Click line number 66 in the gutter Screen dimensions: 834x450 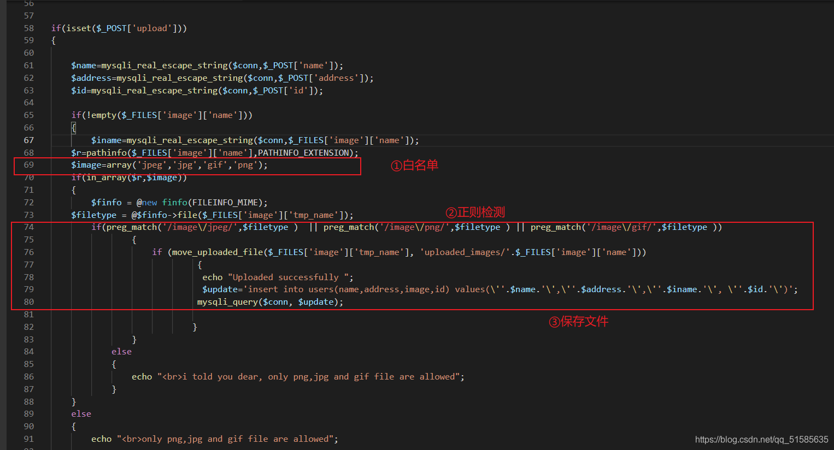(29, 128)
